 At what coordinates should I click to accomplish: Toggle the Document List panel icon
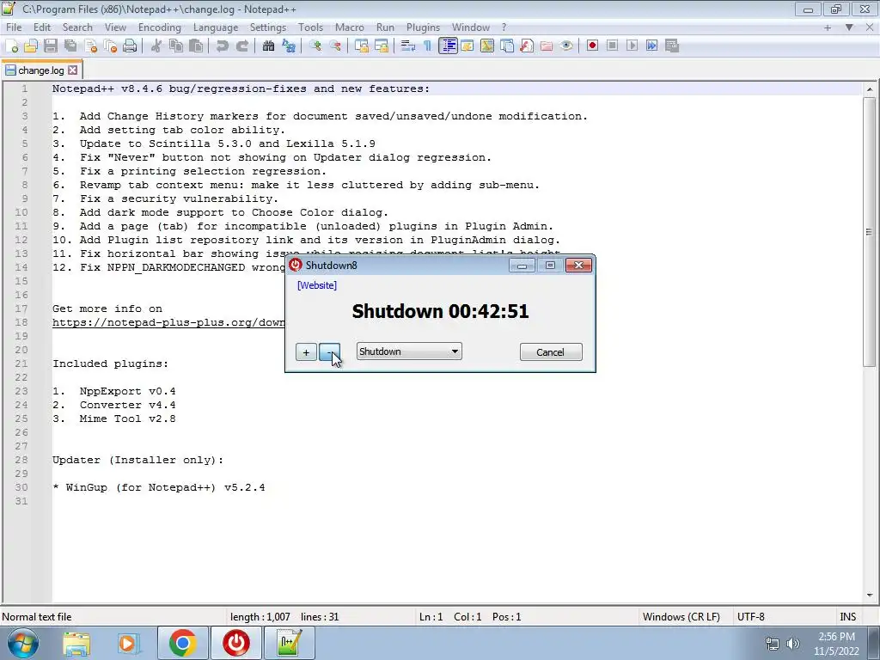click(x=507, y=46)
